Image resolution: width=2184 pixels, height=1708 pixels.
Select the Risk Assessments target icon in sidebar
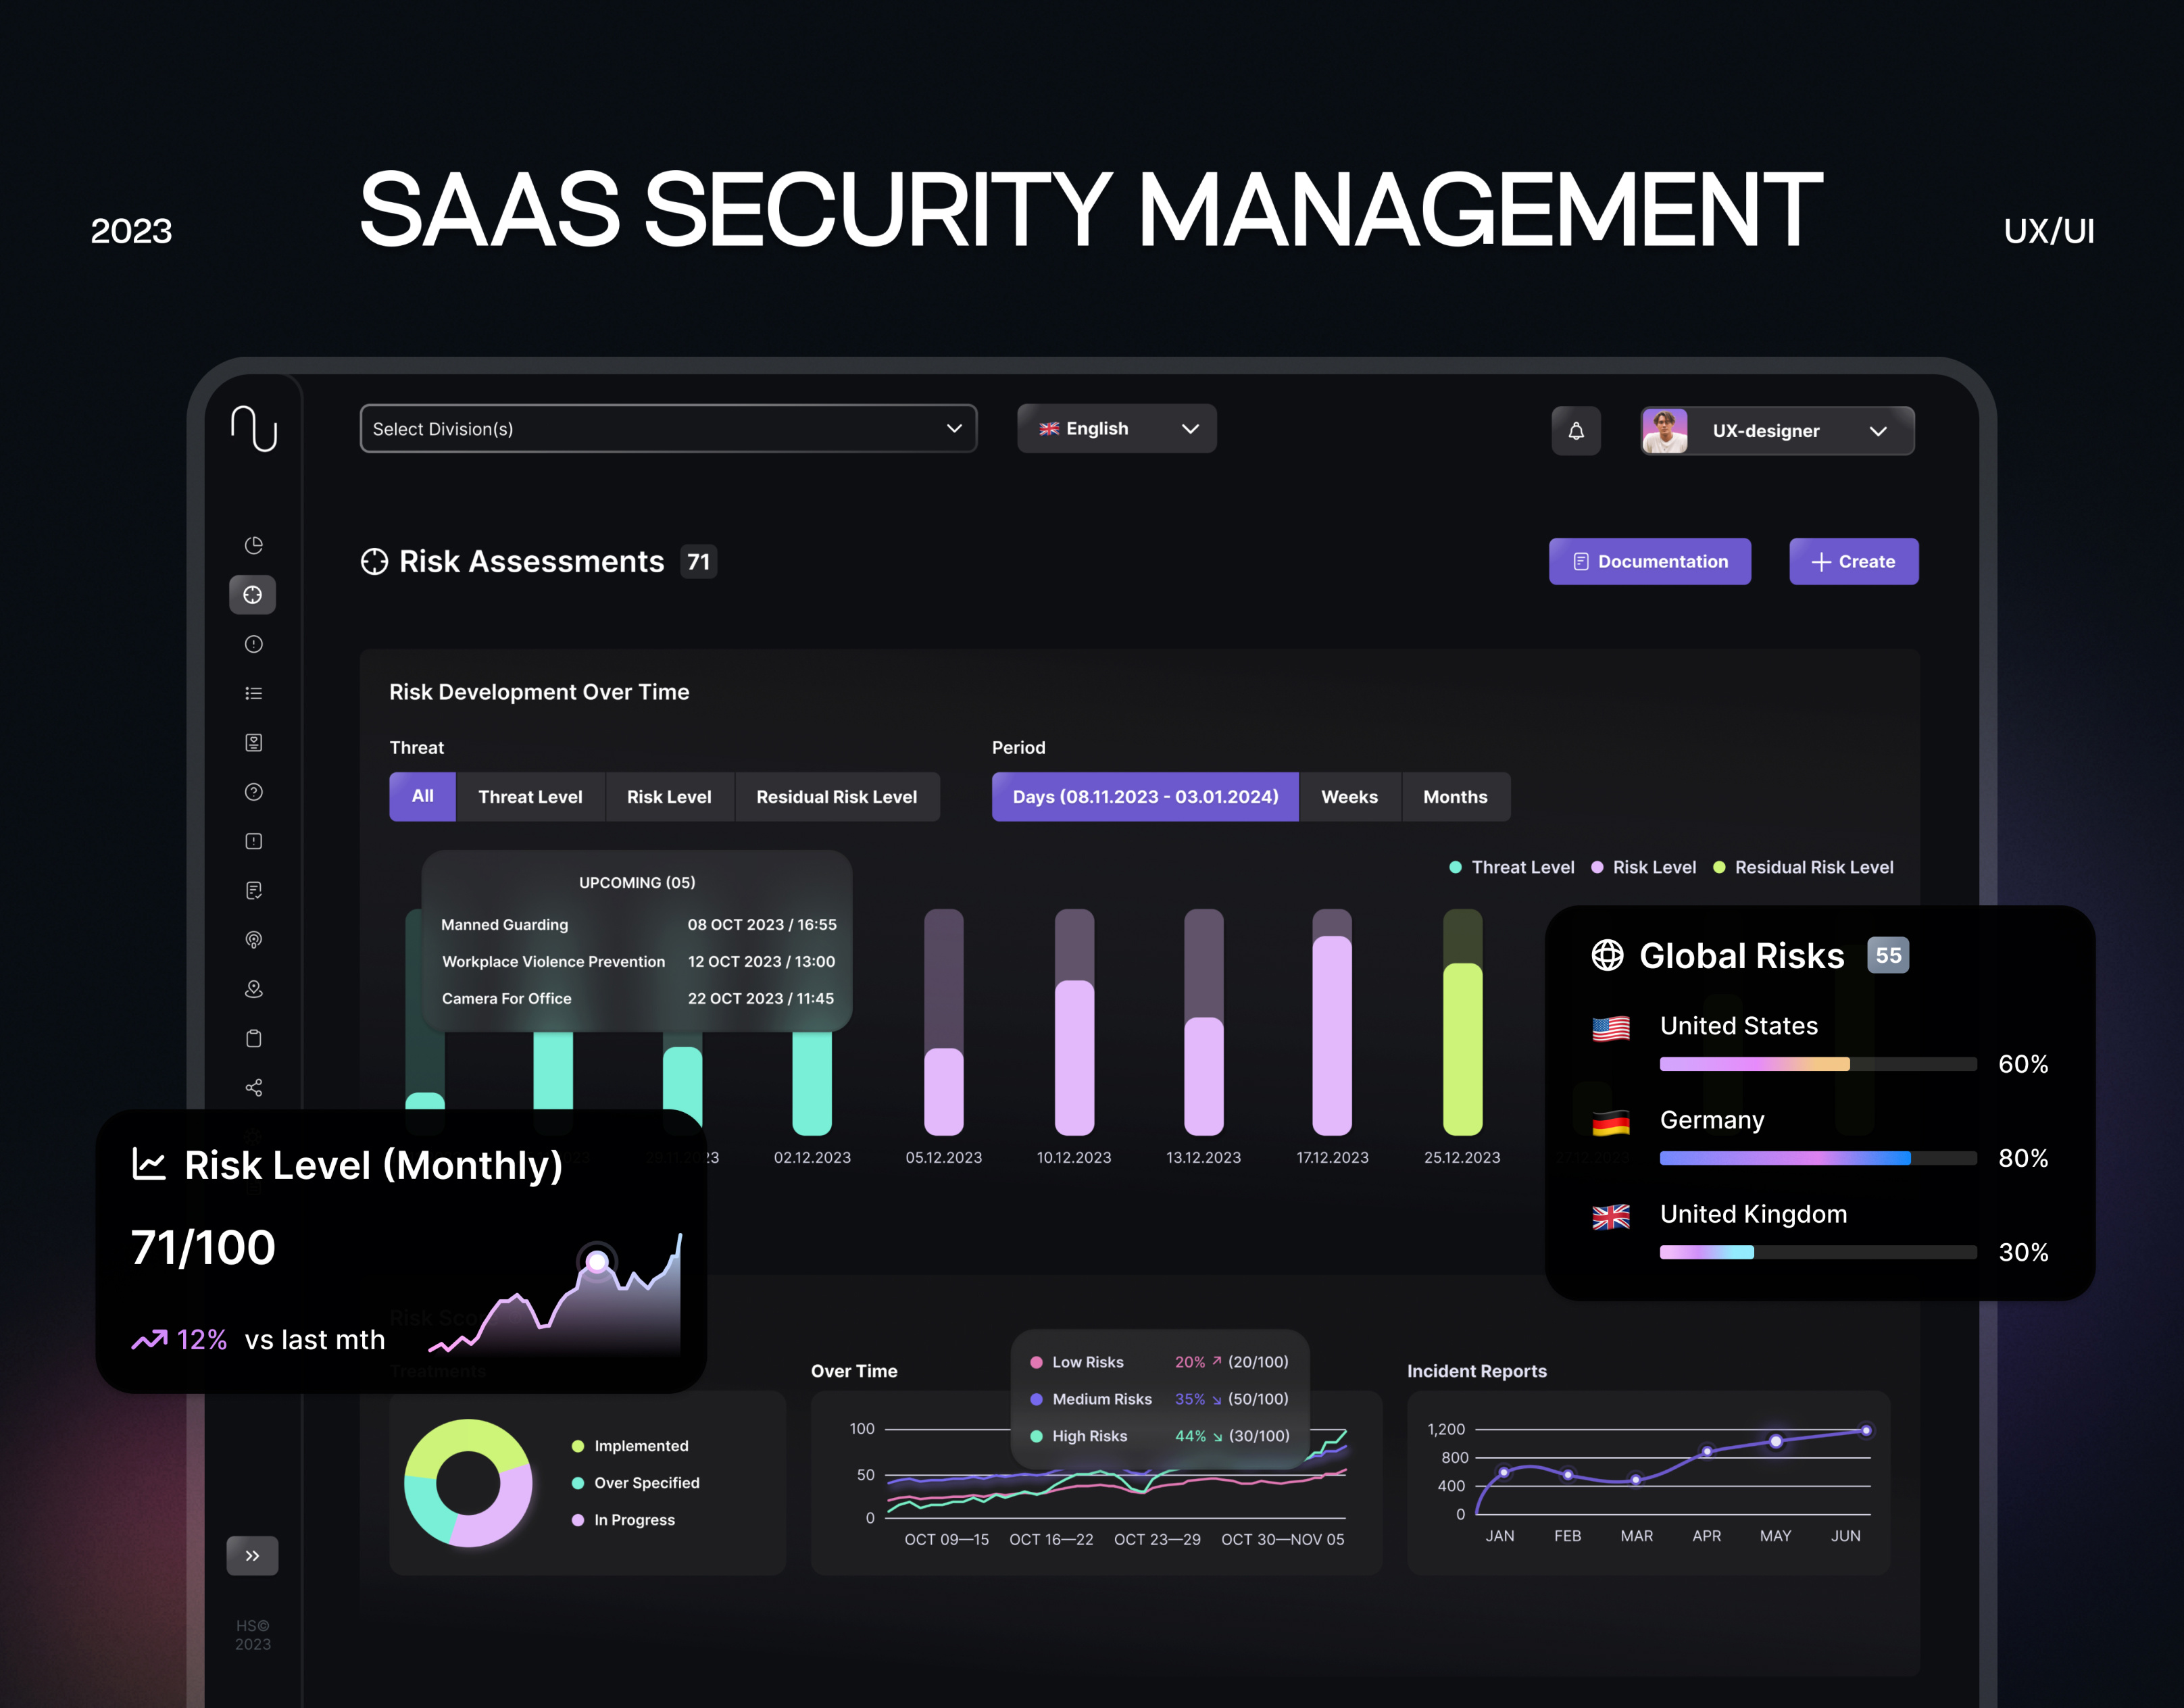pyautogui.click(x=253, y=595)
